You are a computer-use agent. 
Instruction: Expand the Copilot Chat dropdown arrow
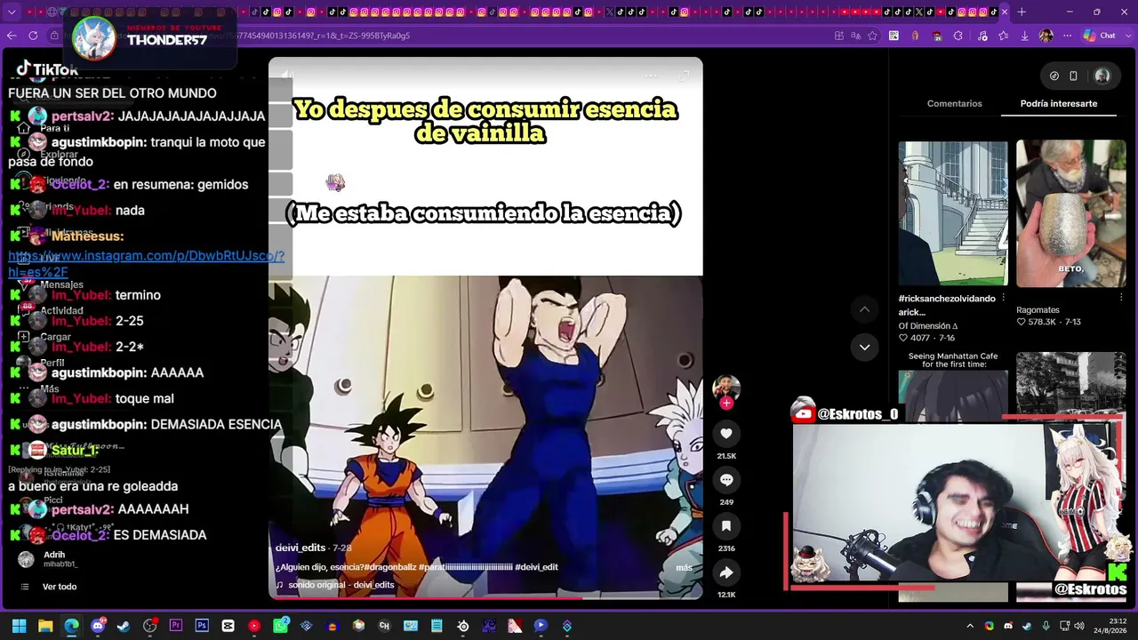[x=1126, y=36]
